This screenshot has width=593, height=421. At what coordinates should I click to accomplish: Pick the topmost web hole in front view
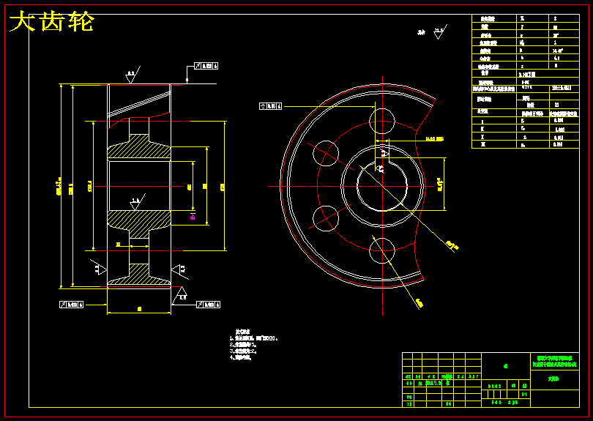[382, 121]
